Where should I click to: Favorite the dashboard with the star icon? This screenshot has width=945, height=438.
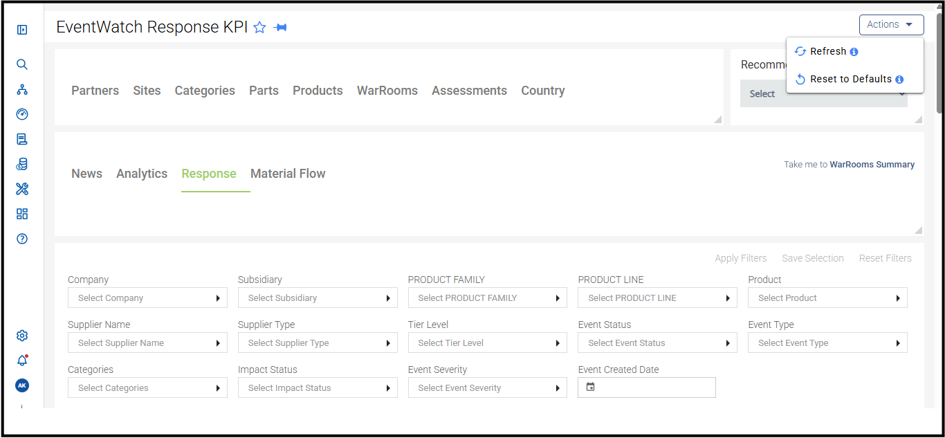click(x=259, y=28)
